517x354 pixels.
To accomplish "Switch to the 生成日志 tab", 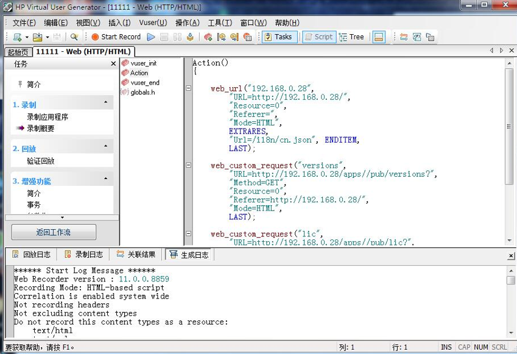I will pyautogui.click(x=189, y=254).
